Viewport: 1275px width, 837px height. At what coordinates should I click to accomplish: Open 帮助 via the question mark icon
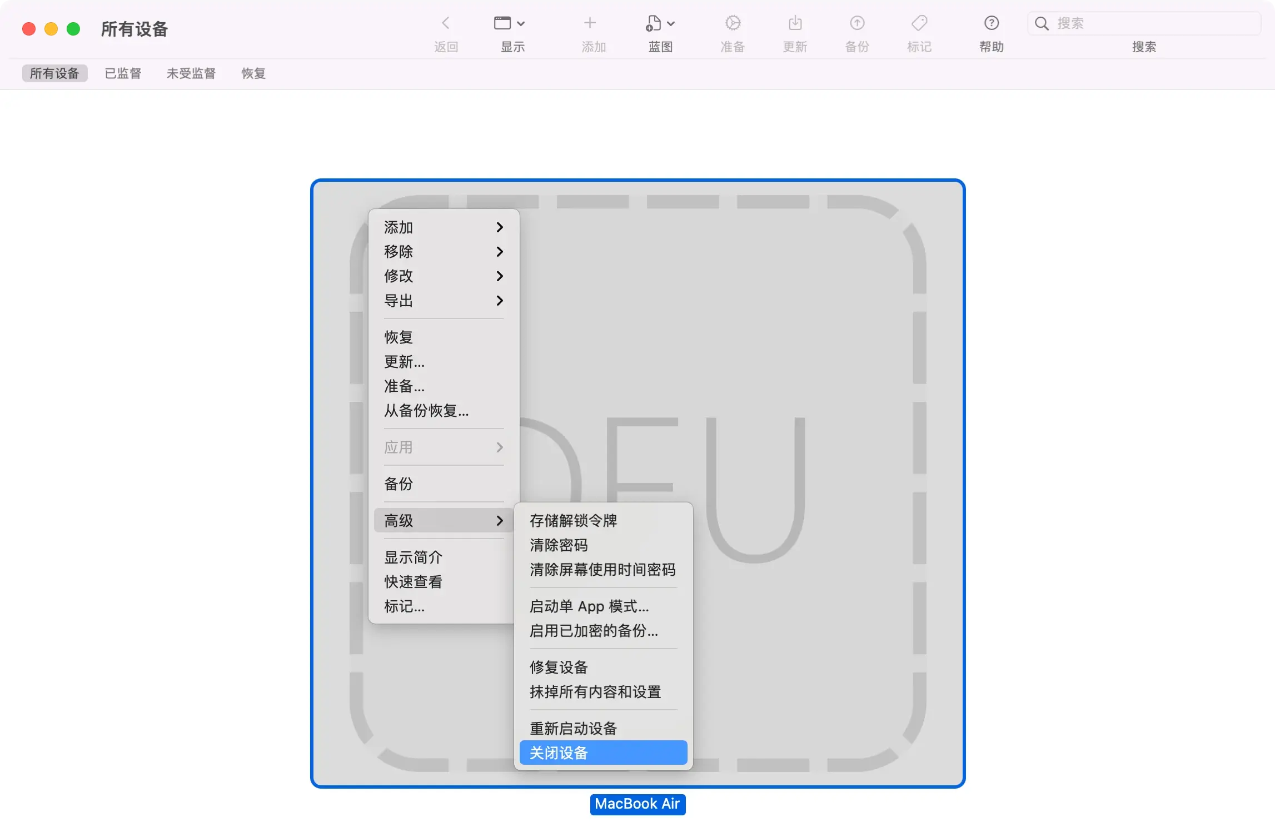point(991,23)
